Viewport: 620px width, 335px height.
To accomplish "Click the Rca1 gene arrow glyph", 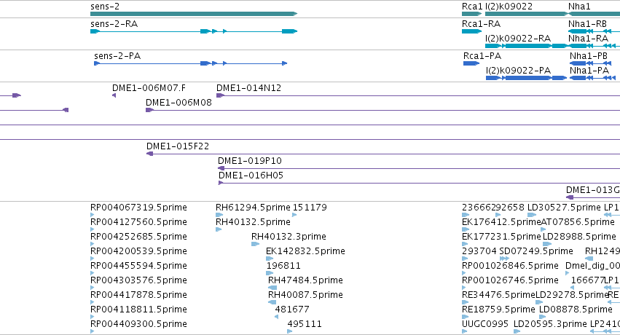I will tap(471, 14).
